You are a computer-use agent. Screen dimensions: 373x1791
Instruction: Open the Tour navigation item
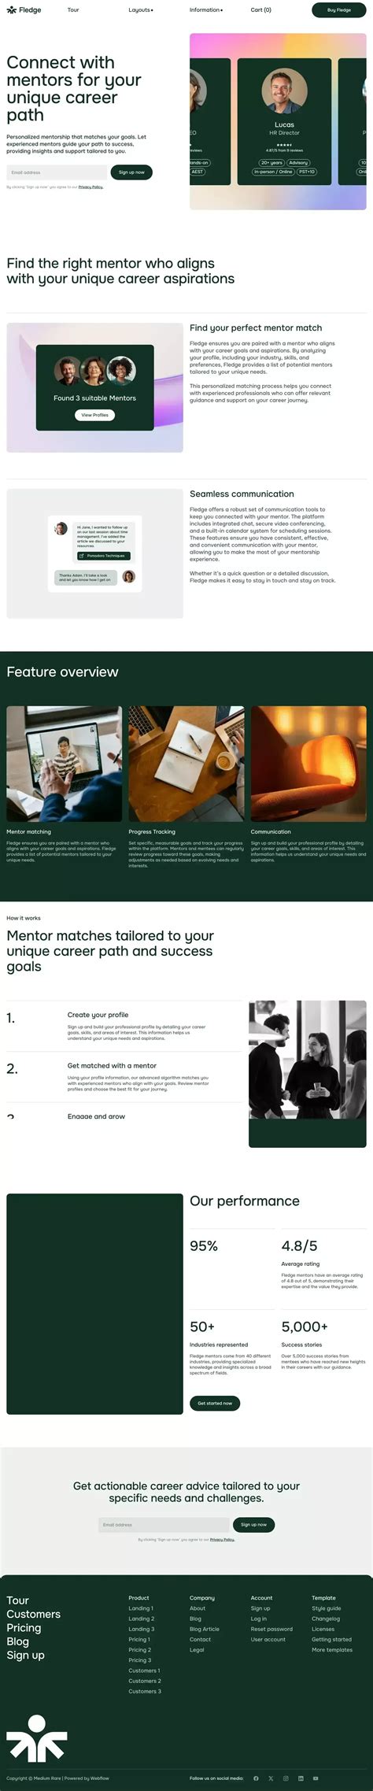coord(73,10)
